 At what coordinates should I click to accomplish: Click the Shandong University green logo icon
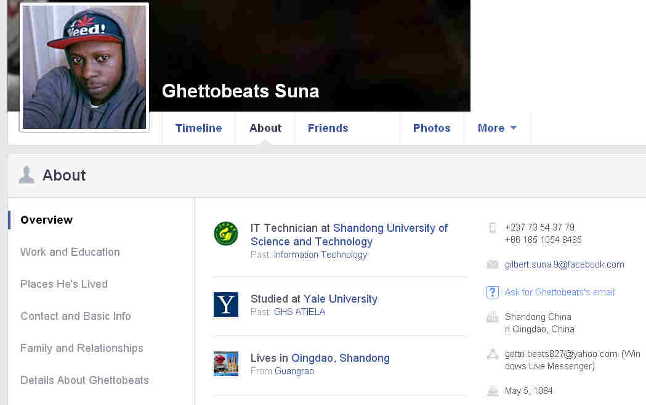[x=225, y=234]
